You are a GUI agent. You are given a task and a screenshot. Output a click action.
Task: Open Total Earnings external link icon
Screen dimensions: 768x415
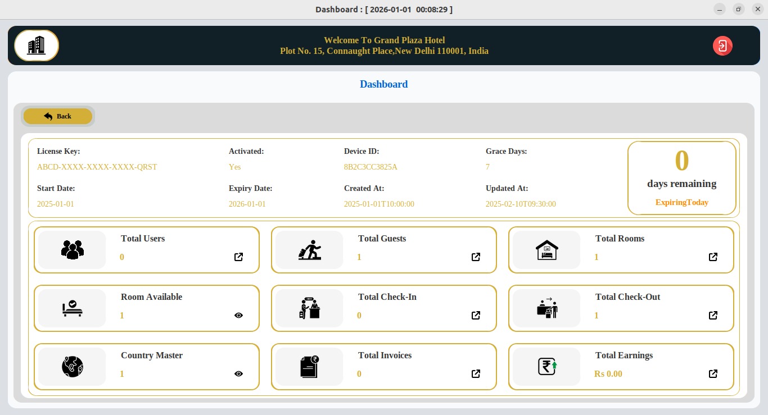click(713, 374)
